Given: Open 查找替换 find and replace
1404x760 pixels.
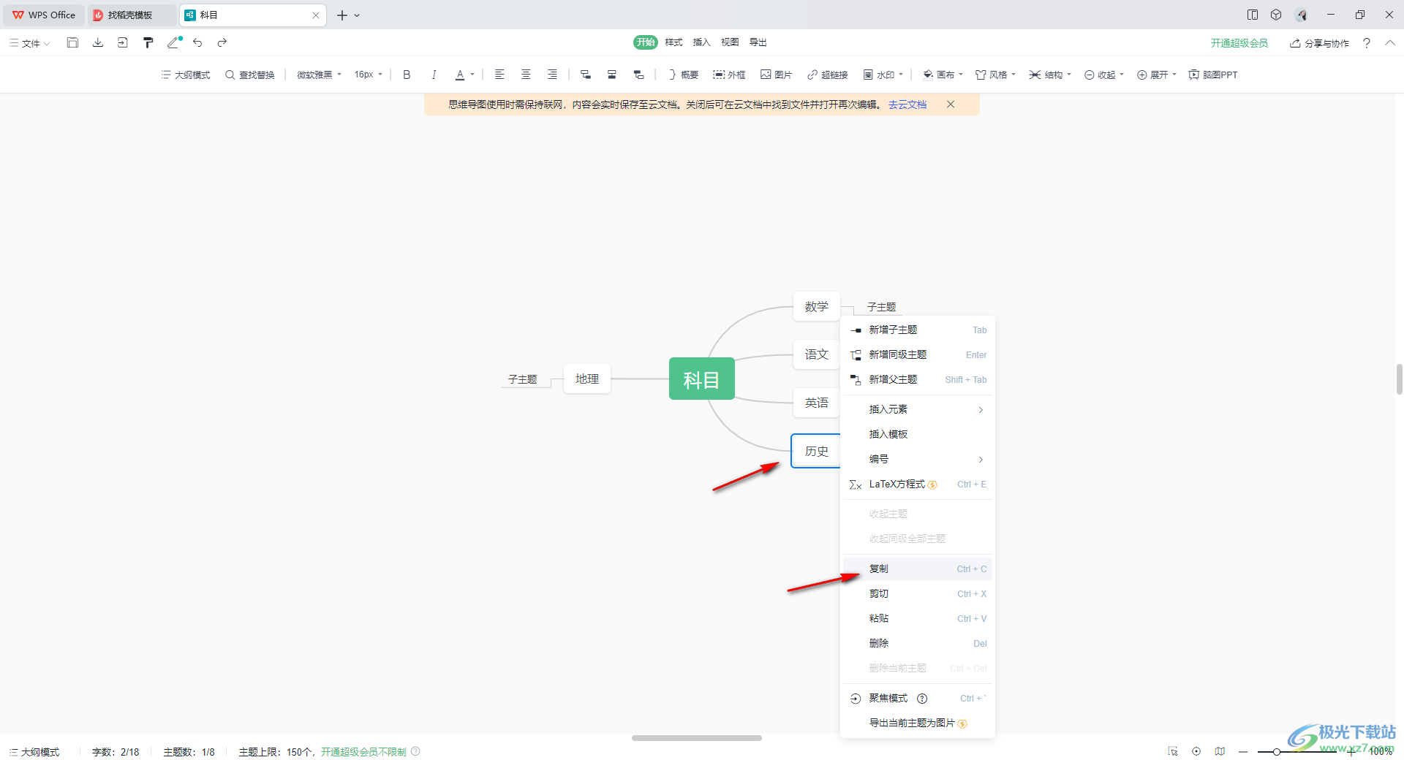Looking at the screenshot, I should [x=250, y=75].
